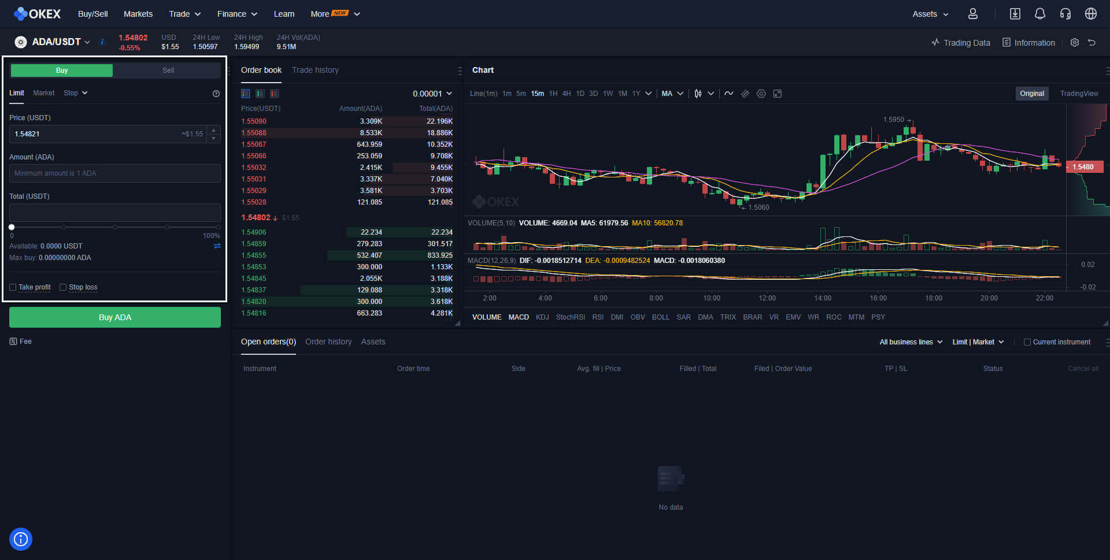This screenshot has height=560, width=1110.
Task: Open the MA indicator dropdown
Action: tap(672, 94)
